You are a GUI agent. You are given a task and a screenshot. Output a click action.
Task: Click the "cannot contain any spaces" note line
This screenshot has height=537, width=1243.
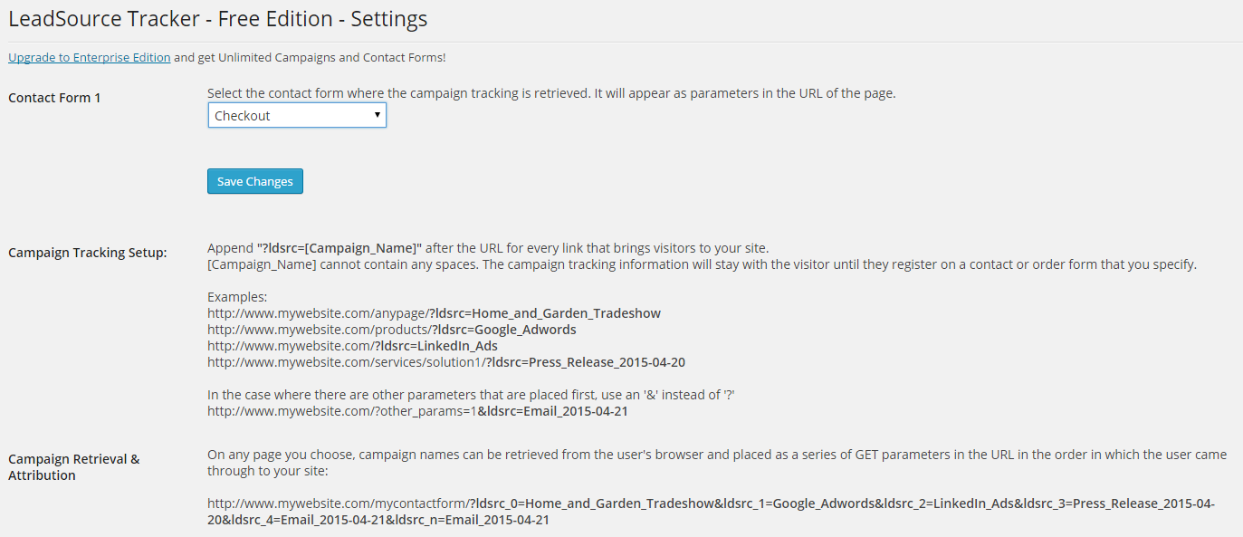coord(702,264)
